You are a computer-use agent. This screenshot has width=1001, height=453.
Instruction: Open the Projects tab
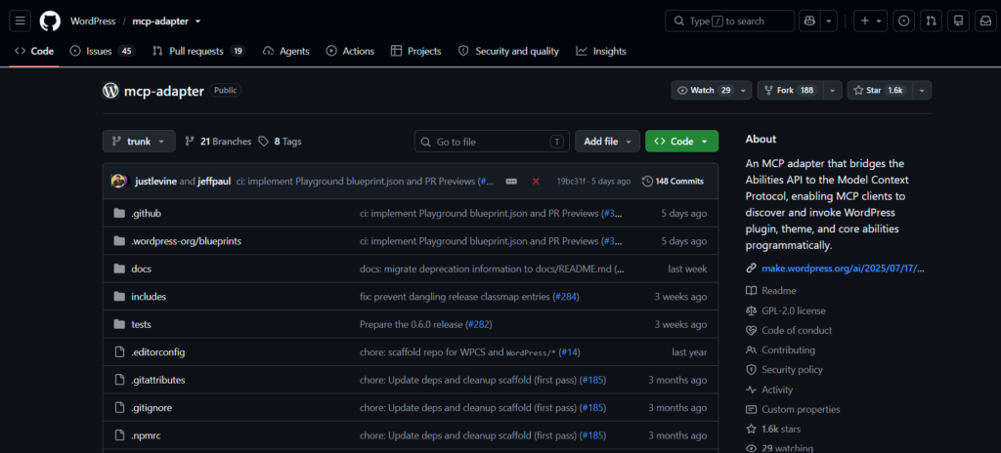416,51
